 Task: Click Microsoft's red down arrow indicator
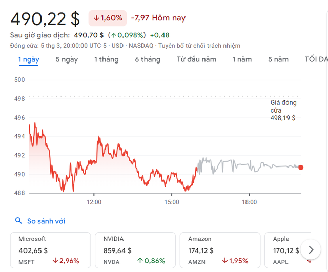[55, 261]
